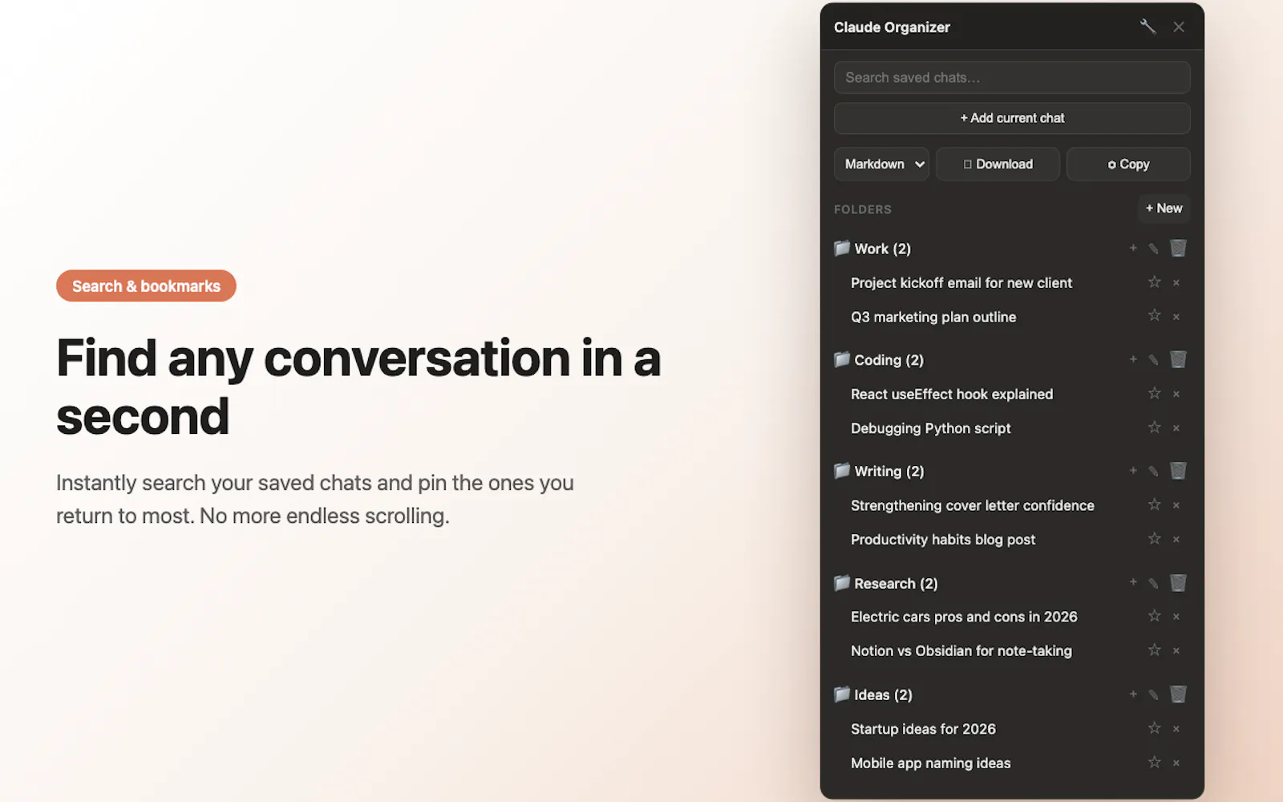Open Strengthening cover letter confidence chat
Screen dimensions: 1283x802
[972, 505]
